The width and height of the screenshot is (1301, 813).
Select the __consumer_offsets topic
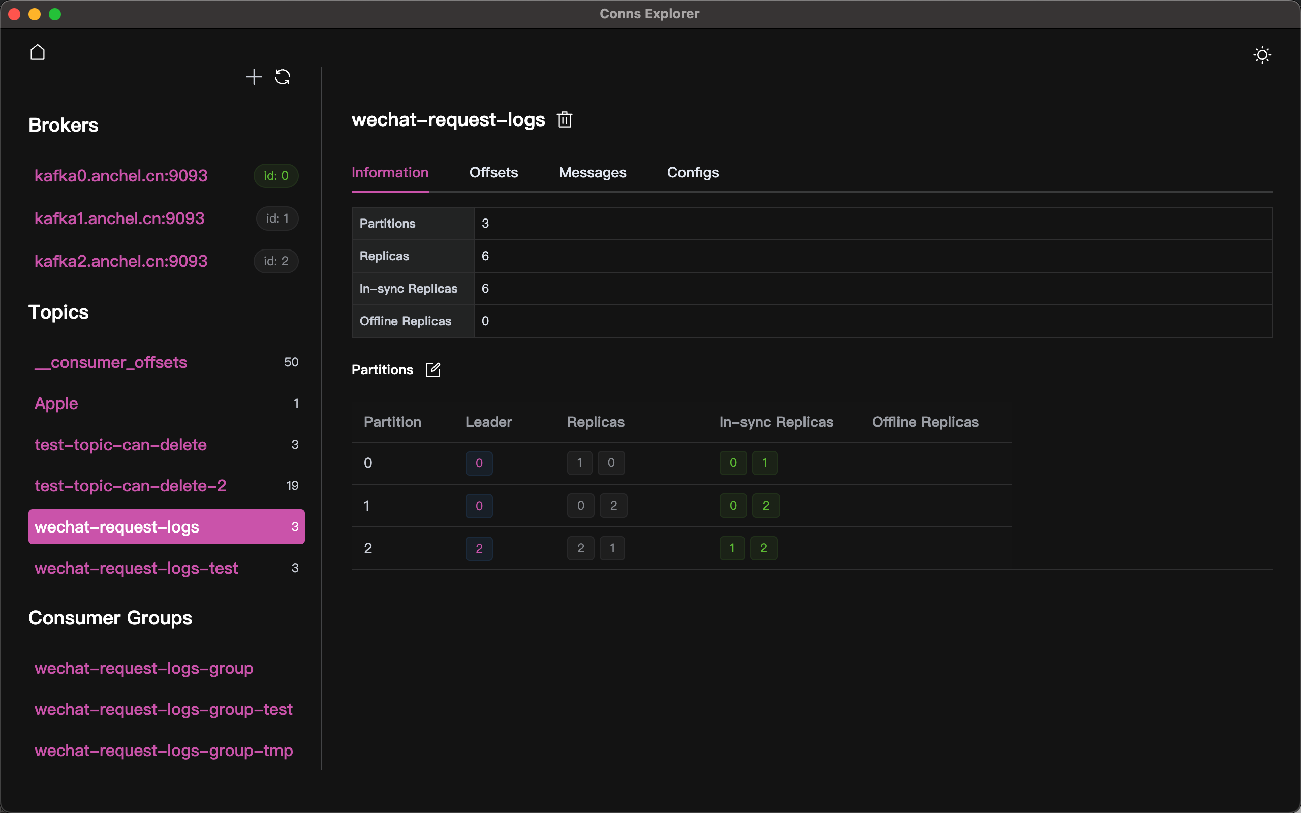pos(111,362)
